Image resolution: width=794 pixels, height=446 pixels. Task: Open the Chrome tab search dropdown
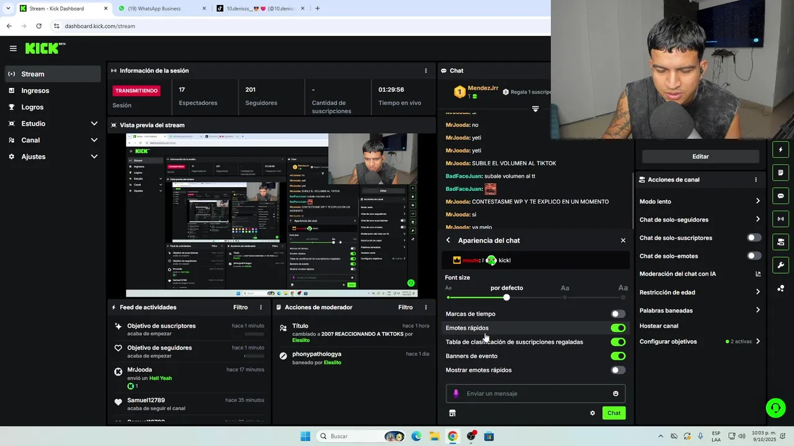tap(8, 9)
